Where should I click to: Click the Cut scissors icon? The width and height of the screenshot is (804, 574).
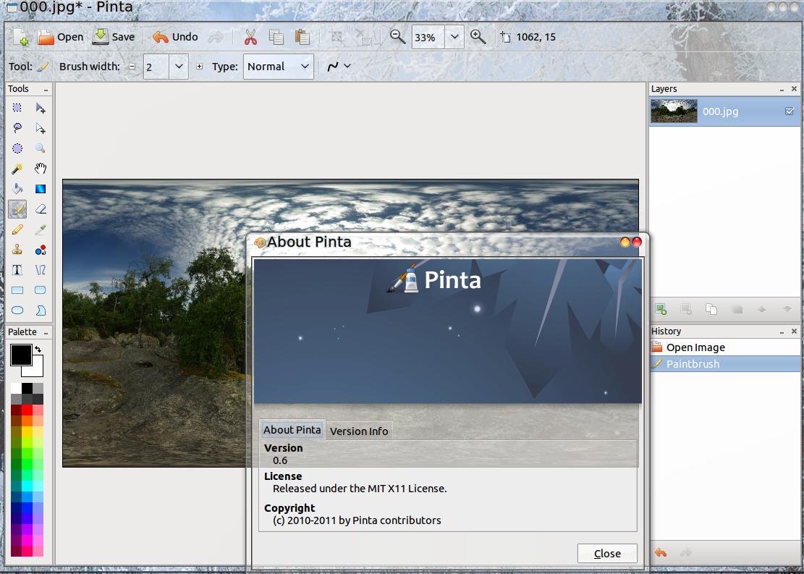250,37
